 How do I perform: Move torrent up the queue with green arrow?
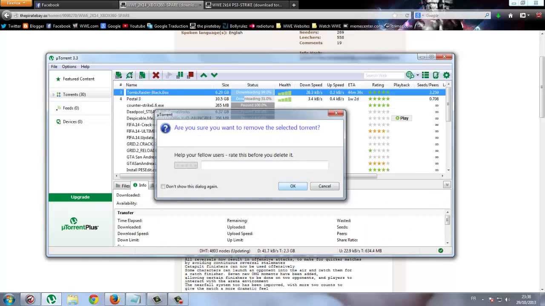coord(204,75)
